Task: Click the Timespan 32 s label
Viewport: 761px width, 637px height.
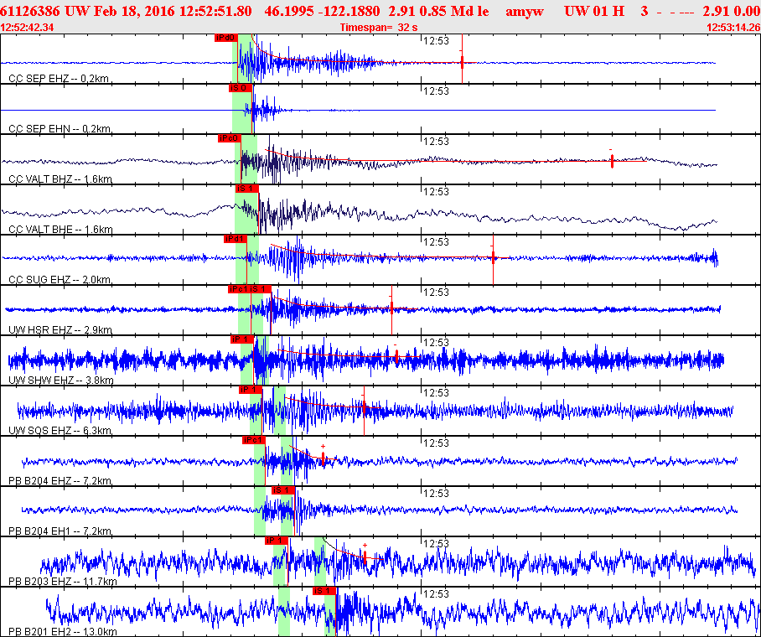Action: pos(380,28)
